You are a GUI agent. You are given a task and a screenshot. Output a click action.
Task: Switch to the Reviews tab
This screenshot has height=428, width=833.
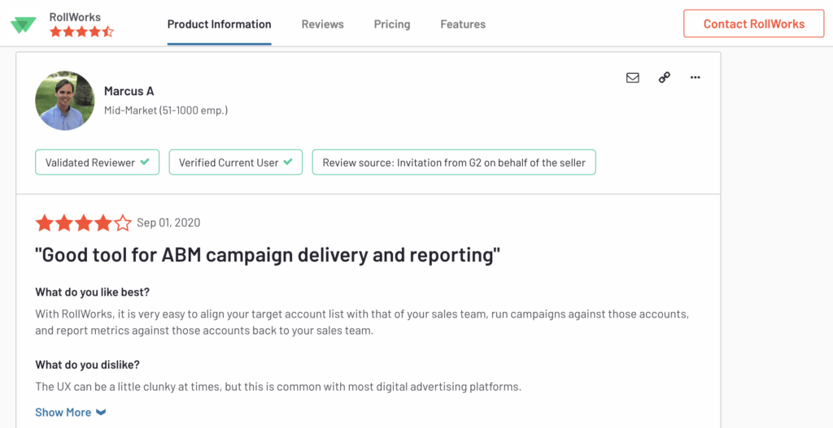[x=322, y=24]
